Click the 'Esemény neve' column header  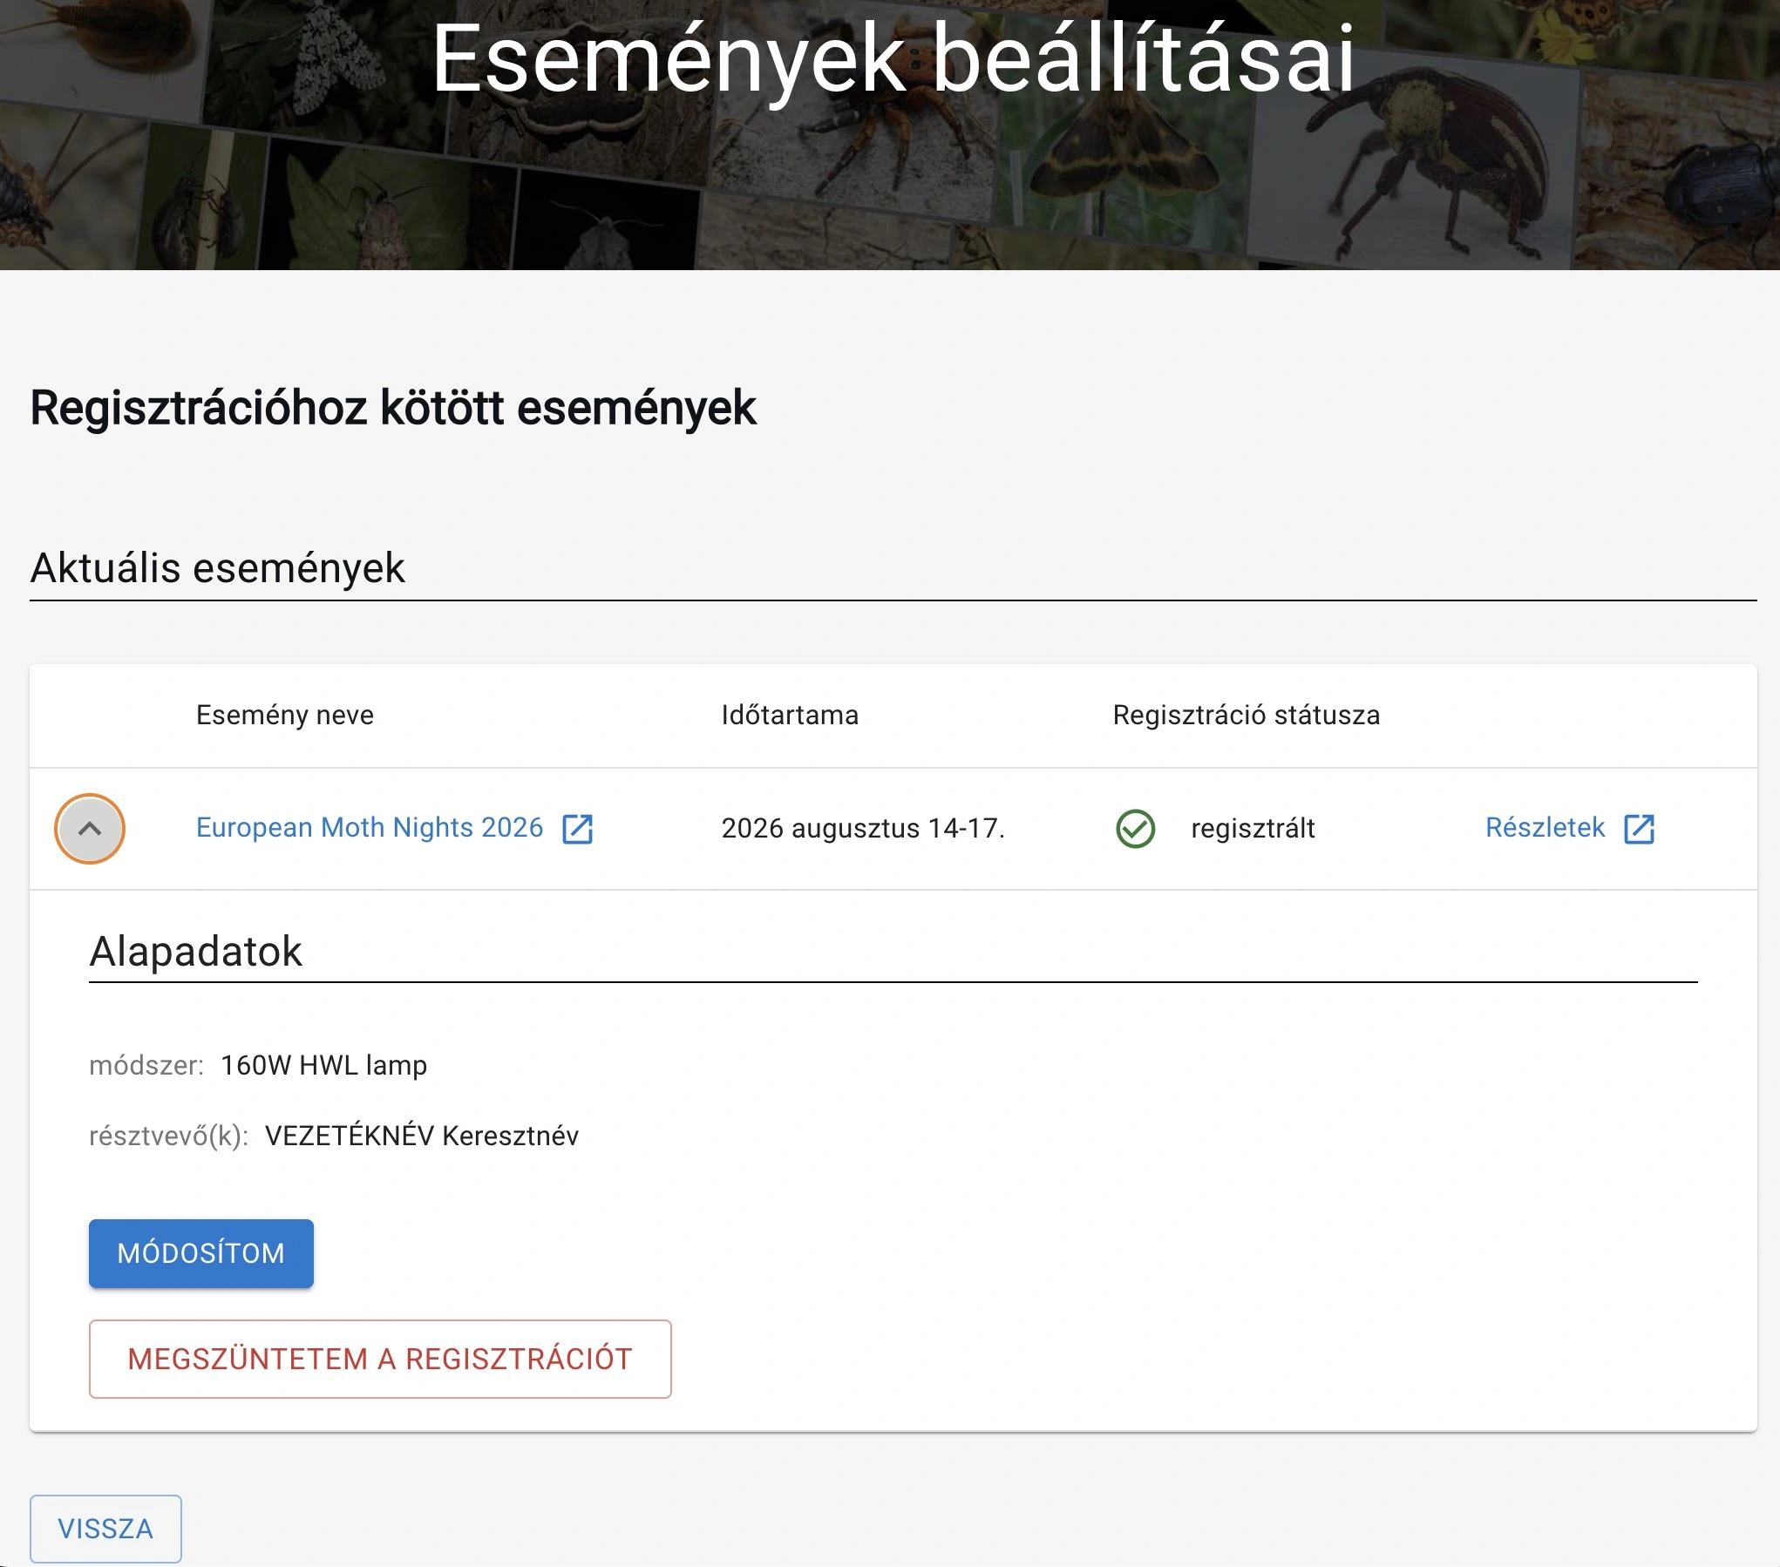(x=285, y=715)
